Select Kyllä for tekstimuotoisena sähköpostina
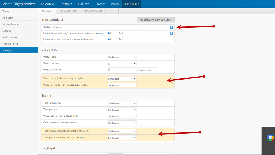The width and height of the screenshot is (275, 155). 117,39
